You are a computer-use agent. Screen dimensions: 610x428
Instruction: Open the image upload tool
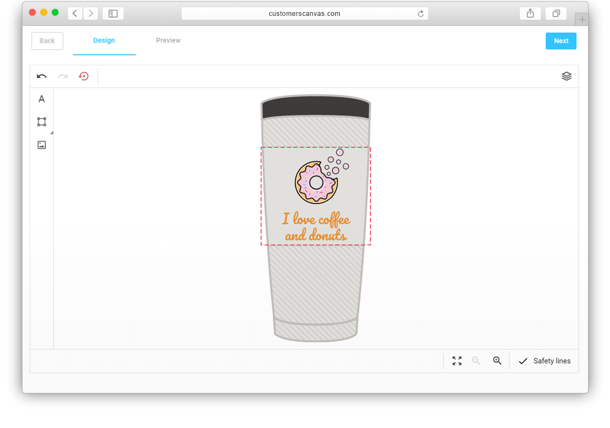(41, 144)
